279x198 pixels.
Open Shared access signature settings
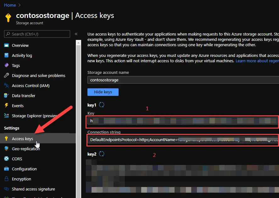pyautogui.click(x=33, y=189)
